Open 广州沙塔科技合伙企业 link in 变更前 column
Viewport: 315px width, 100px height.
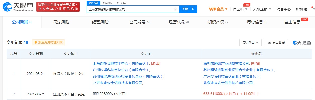click(121, 70)
